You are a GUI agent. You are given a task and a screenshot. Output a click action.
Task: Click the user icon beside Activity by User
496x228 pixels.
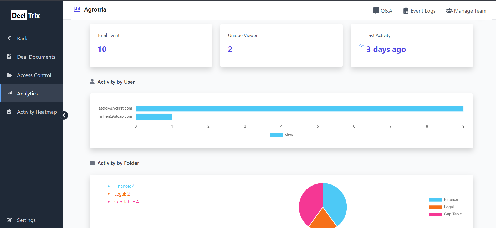tap(92, 82)
